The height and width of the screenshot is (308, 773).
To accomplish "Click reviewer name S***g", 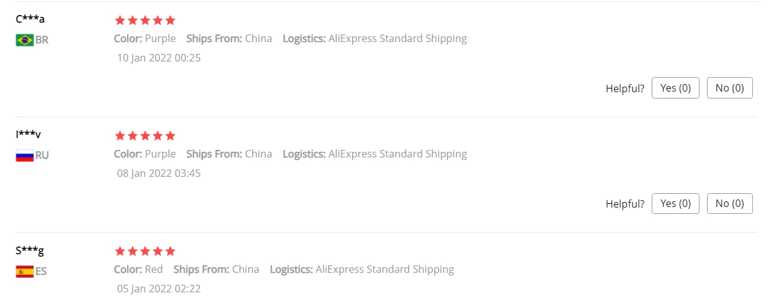I will pyautogui.click(x=30, y=250).
